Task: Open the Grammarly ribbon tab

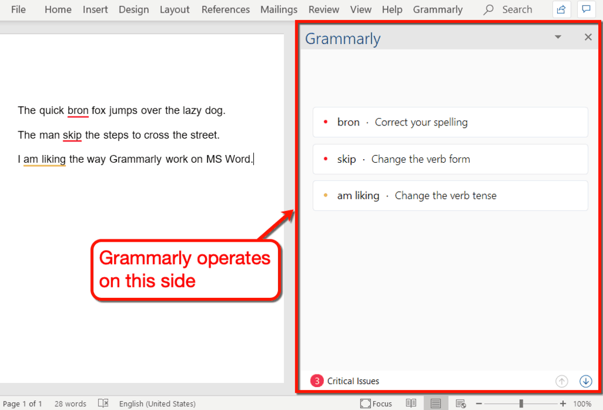Action: (438, 9)
